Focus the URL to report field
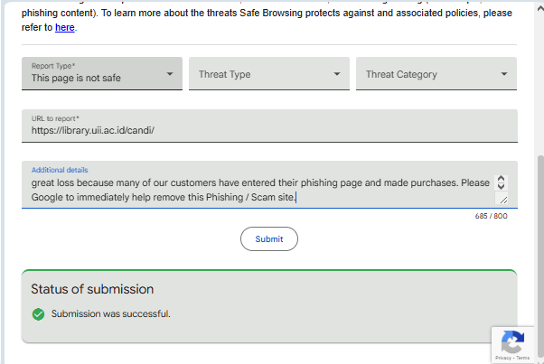The width and height of the screenshot is (544, 364). (x=269, y=129)
